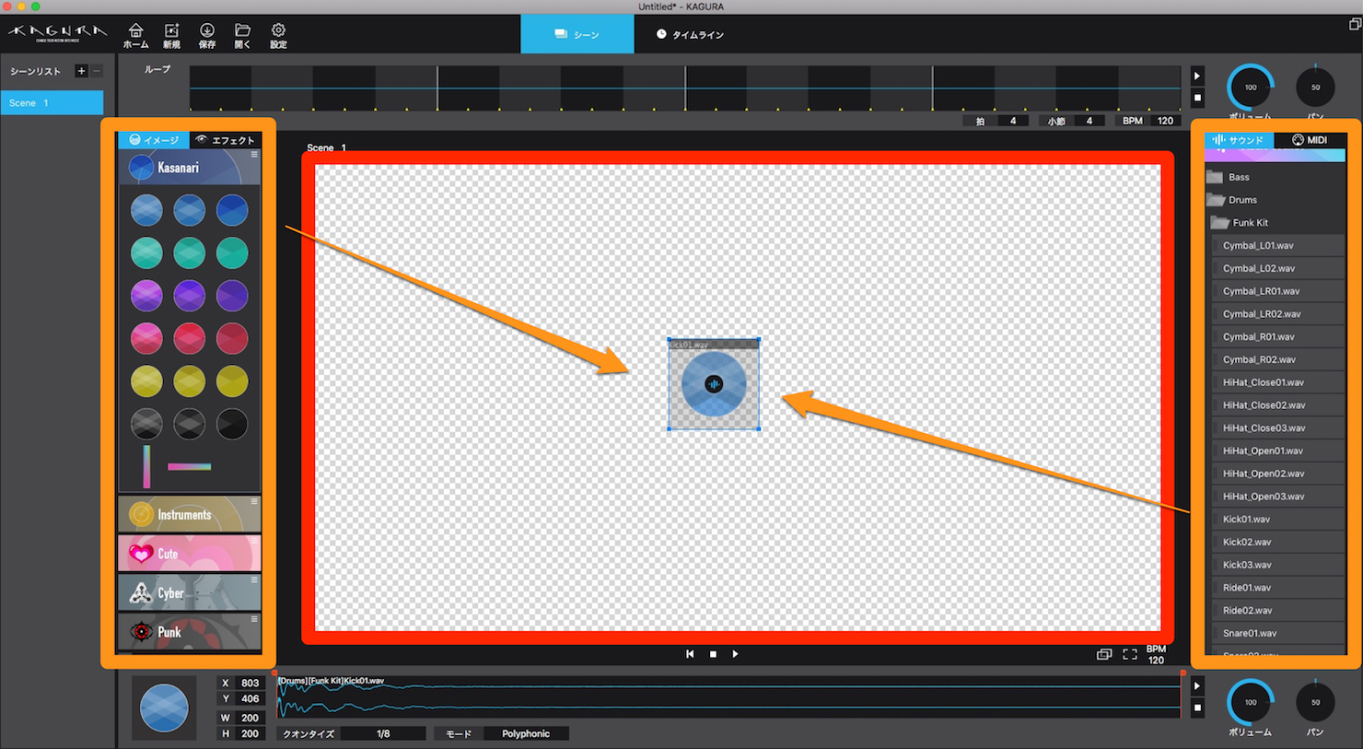Play the Kick01.wav waveform preview
This screenshot has width=1363, height=749.
[x=1197, y=686]
